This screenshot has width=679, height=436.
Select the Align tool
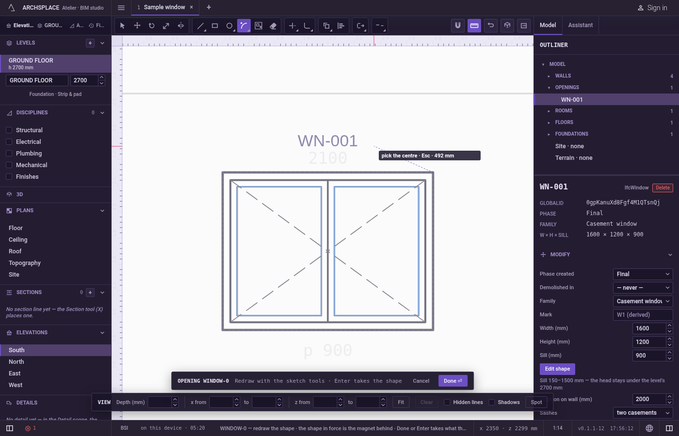(341, 26)
